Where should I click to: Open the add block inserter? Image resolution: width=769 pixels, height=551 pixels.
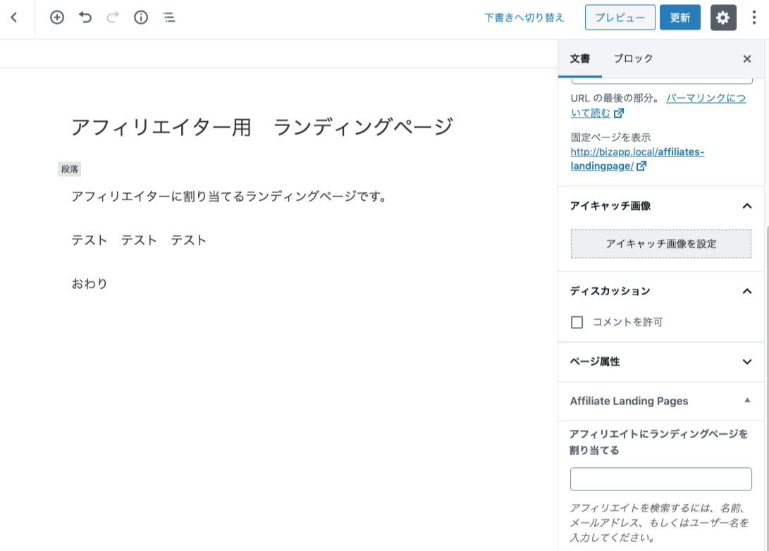[57, 18]
